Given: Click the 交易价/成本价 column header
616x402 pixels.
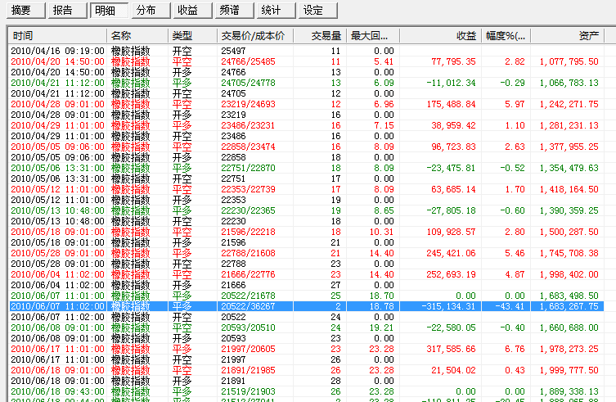Looking at the screenshot, I should [254, 36].
